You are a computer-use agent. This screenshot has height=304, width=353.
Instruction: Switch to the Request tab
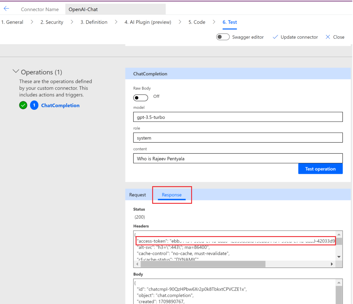coord(138,195)
